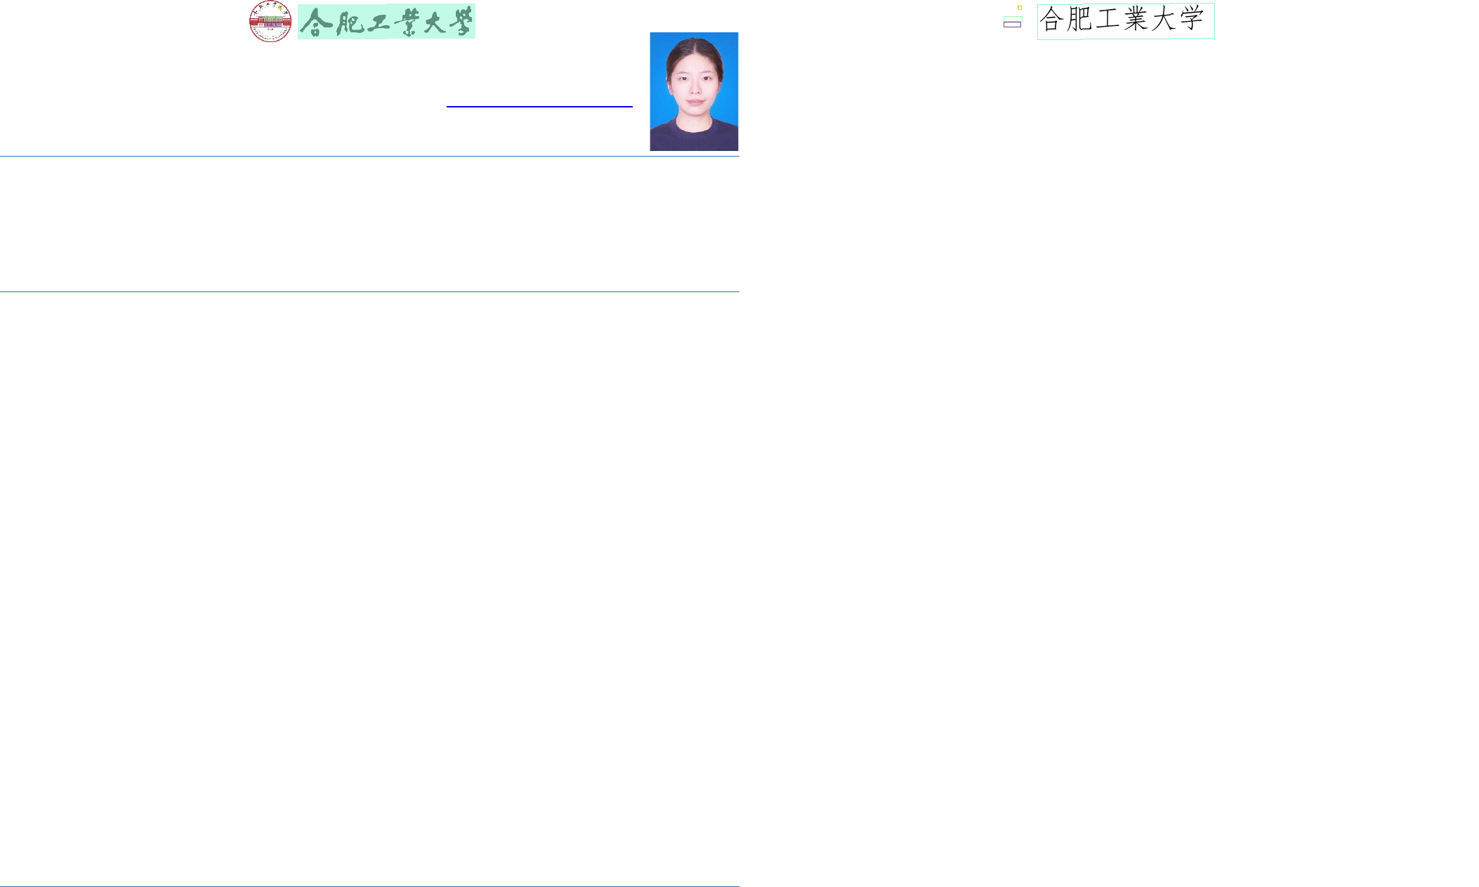This screenshot has width=1479, height=887.
Task: Click the purple outlined small rectangle
Action: [x=1012, y=25]
